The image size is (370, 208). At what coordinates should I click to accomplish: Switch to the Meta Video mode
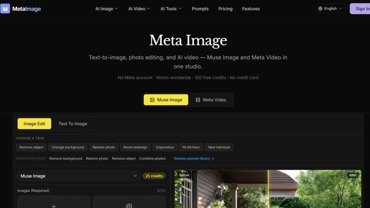coord(211,100)
